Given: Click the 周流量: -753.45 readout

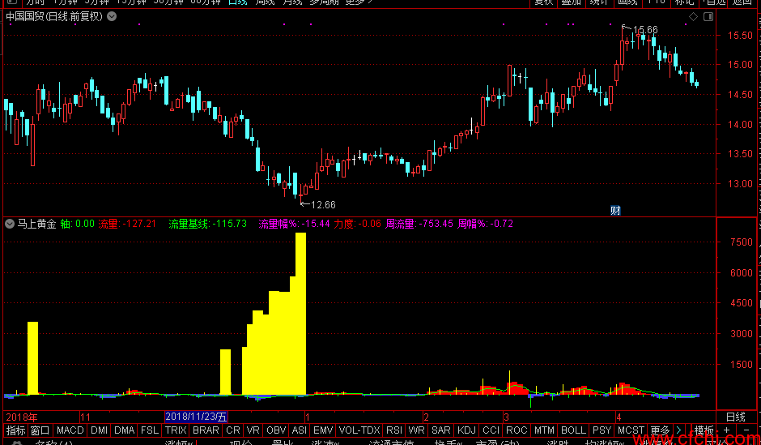Looking at the screenshot, I should click(419, 224).
